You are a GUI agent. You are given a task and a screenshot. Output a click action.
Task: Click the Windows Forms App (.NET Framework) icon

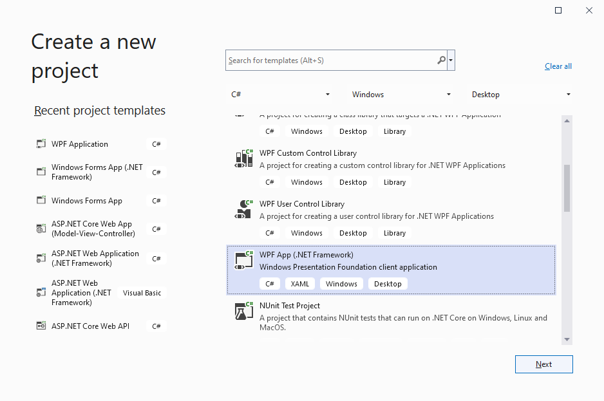[x=41, y=172]
